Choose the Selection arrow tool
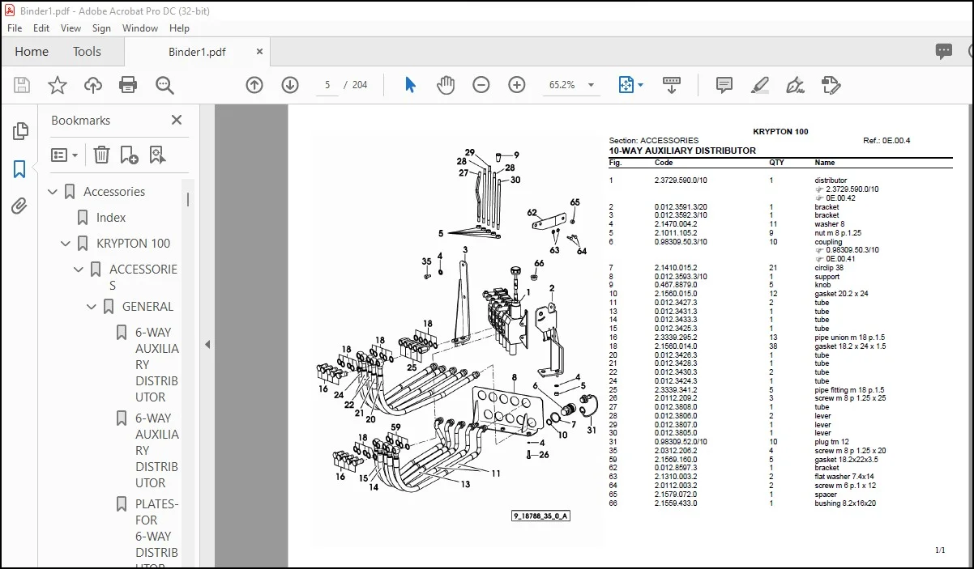The height and width of the screenshot is (569, 974). tap(410, 85)
